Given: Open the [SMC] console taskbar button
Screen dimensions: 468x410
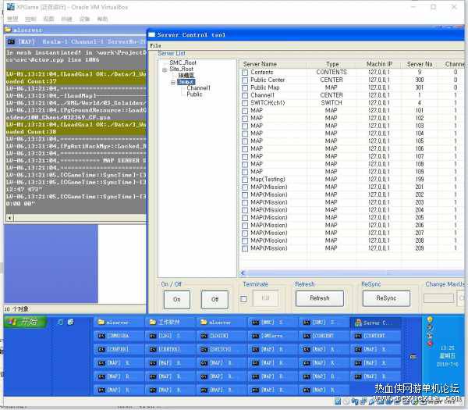Looking at the screenshot, I should tap(324, 322).
